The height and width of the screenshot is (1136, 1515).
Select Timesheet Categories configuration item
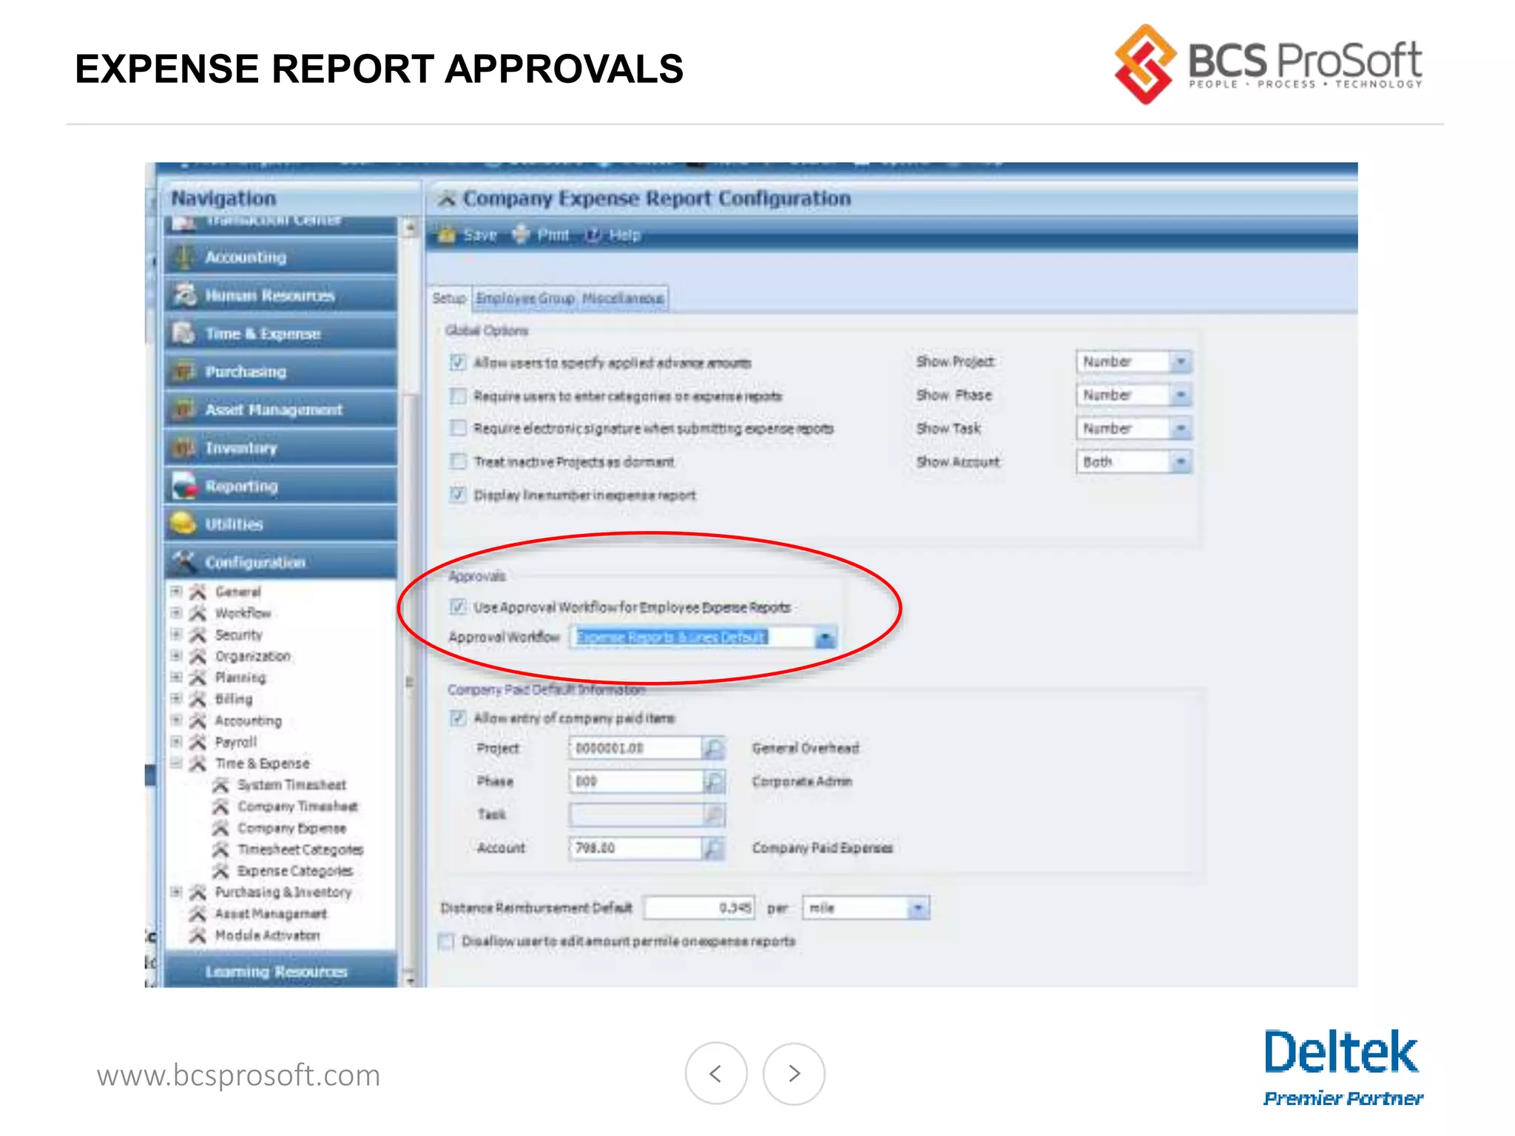(300, 850)
